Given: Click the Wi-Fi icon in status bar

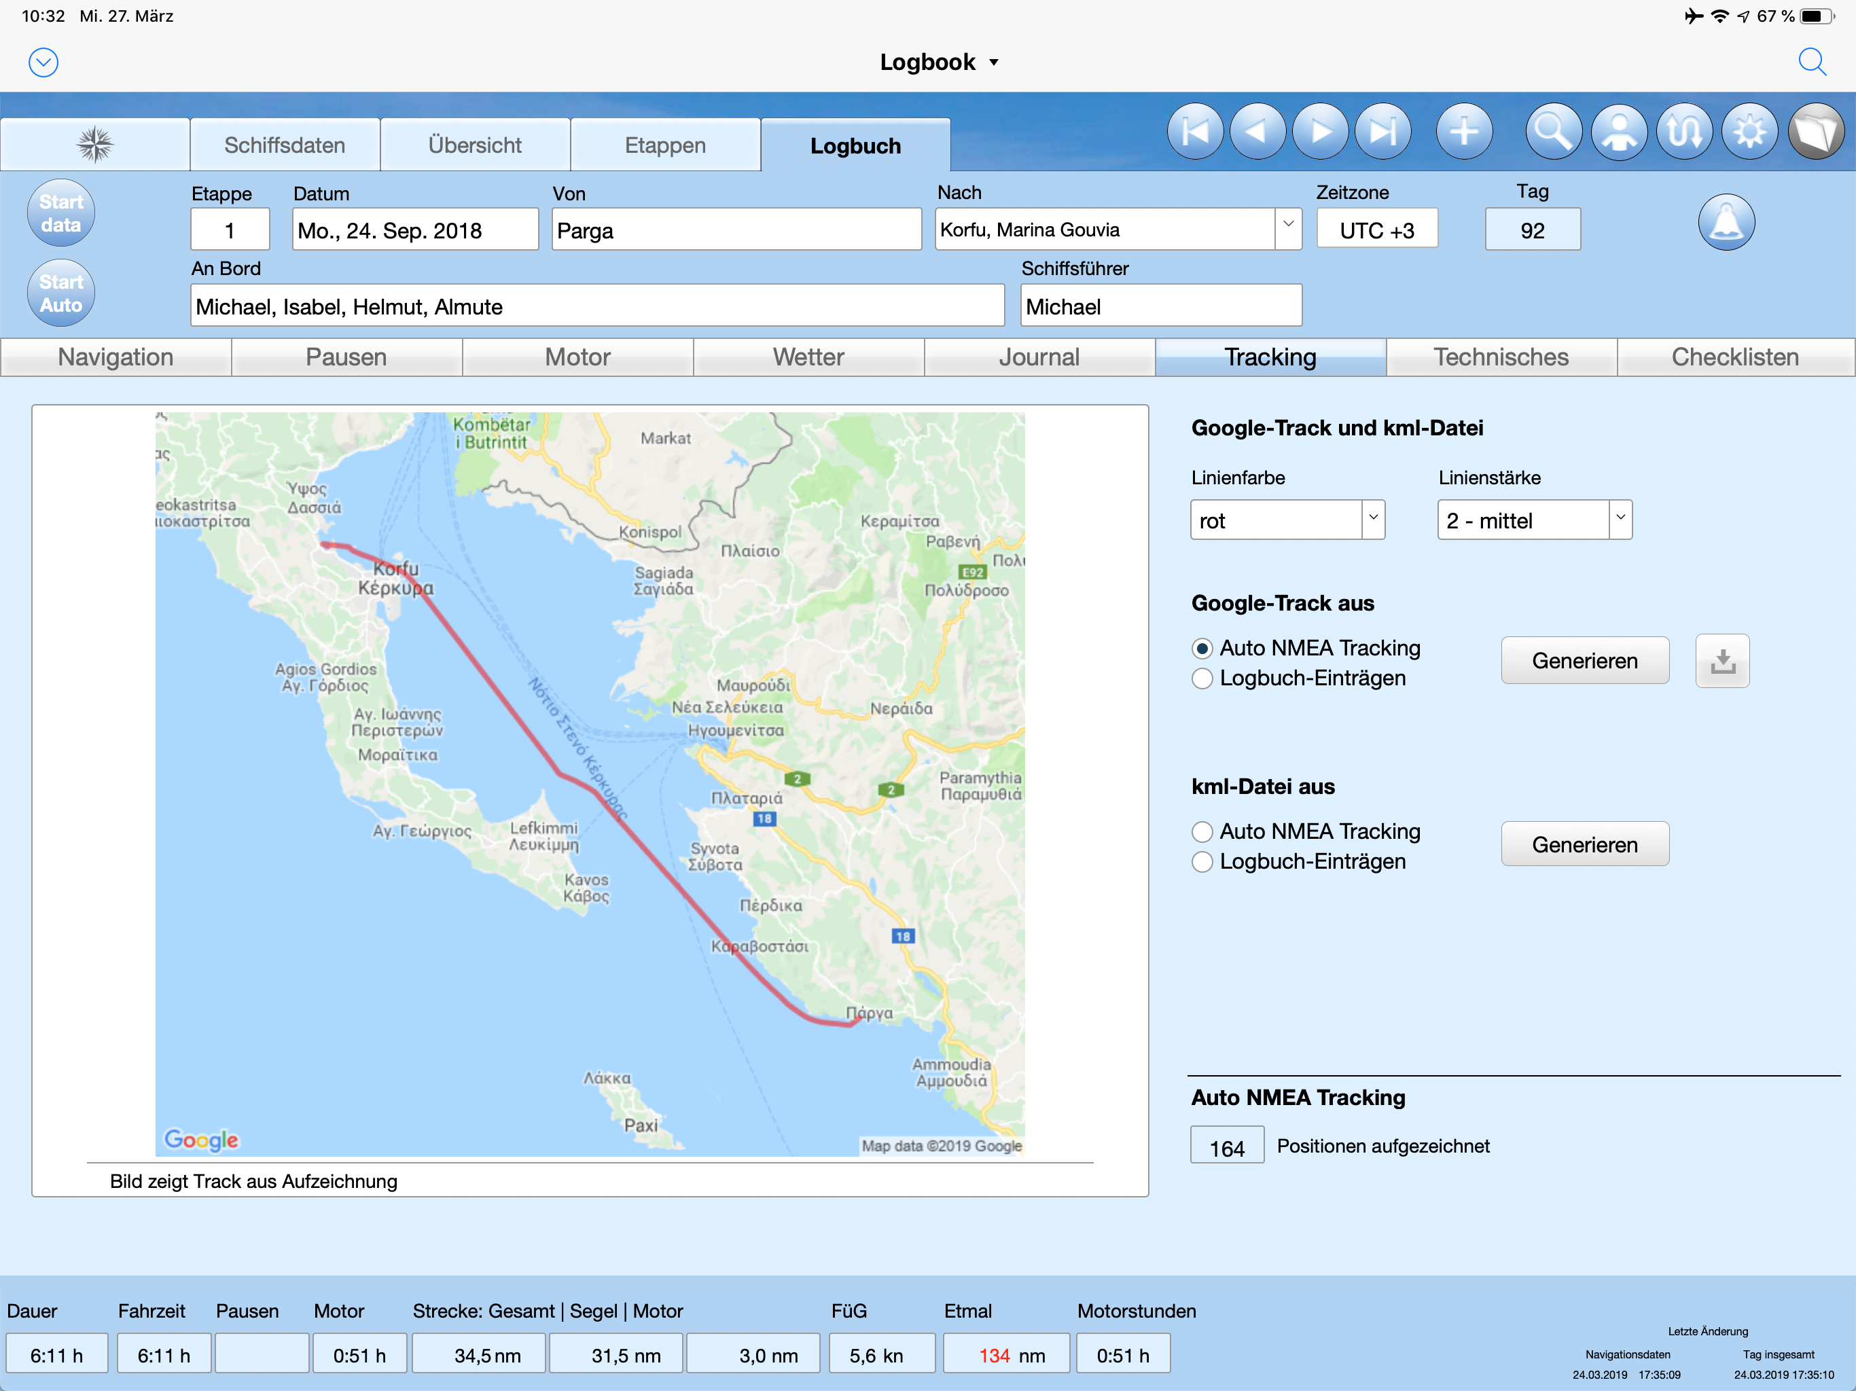Looking at the screenshot, I should pos(1720,16).
